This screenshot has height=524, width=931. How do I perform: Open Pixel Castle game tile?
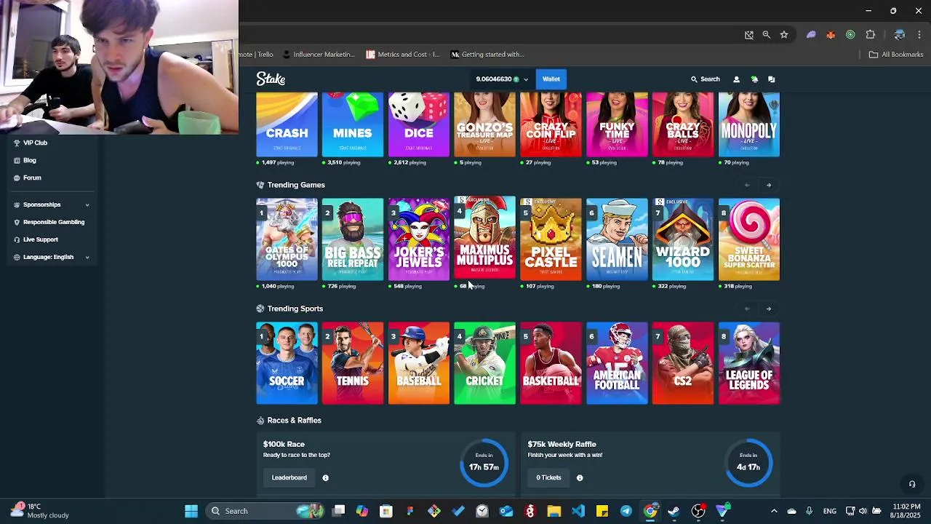tap(551, 239)
